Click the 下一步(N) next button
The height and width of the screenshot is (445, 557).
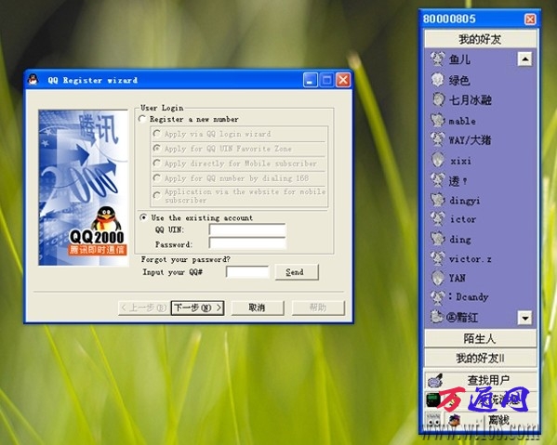click(197, 308)
